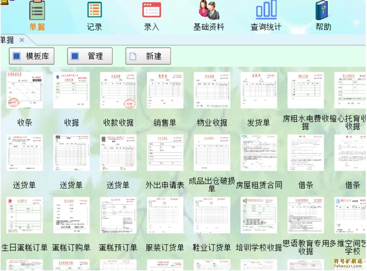
Task: Open the 记录 list icon
Action: click(95, 10)
